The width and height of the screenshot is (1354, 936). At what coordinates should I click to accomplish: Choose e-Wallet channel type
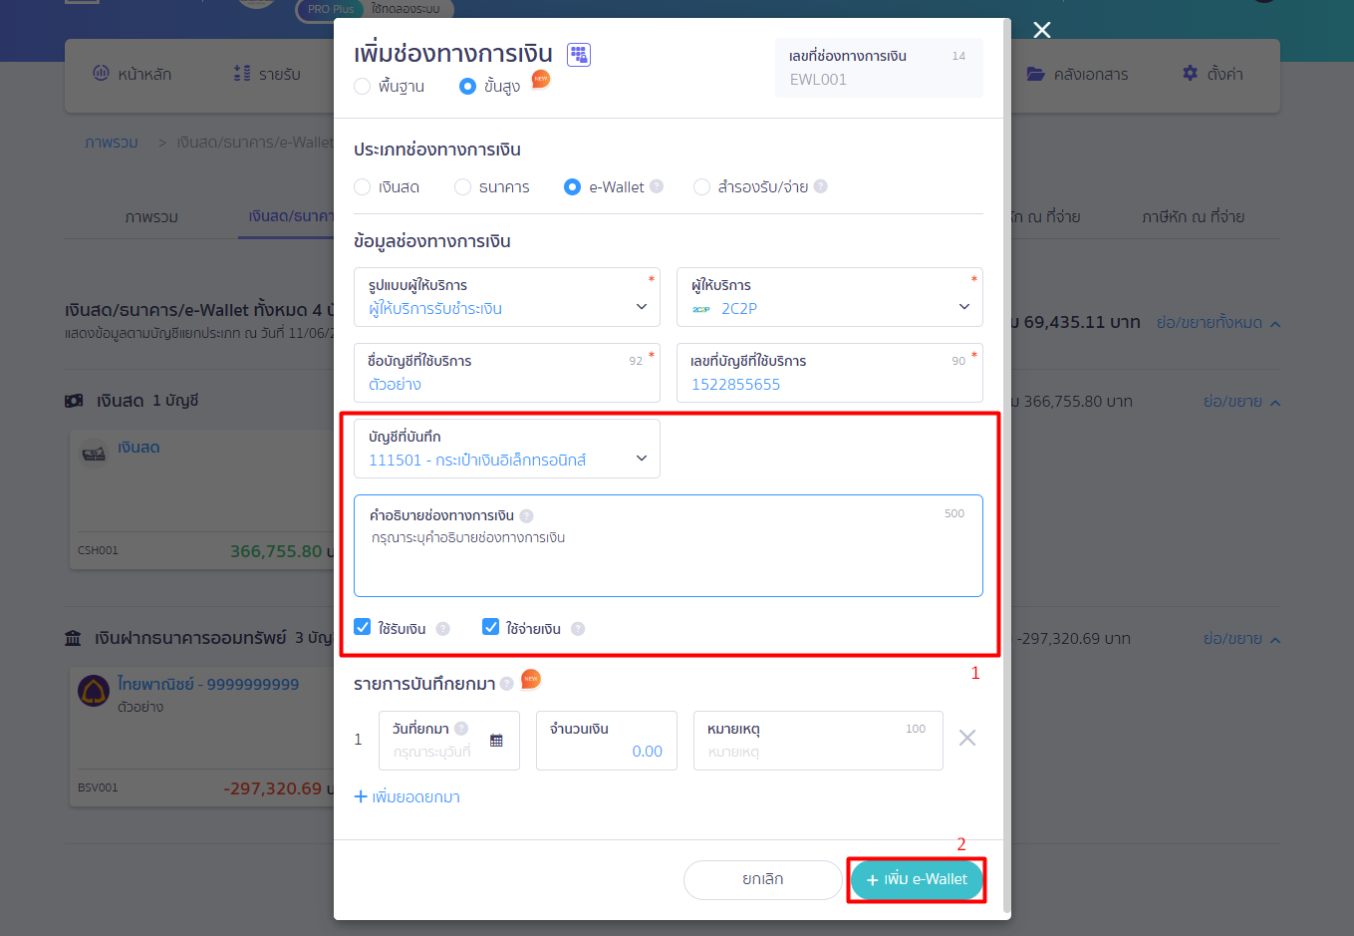pyautogui.click(x=572, y=186)
